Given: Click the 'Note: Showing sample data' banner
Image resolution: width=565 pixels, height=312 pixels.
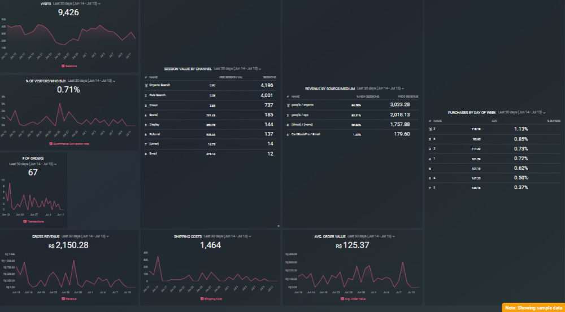Looking at the screenshot, I should tap(533, 307).
